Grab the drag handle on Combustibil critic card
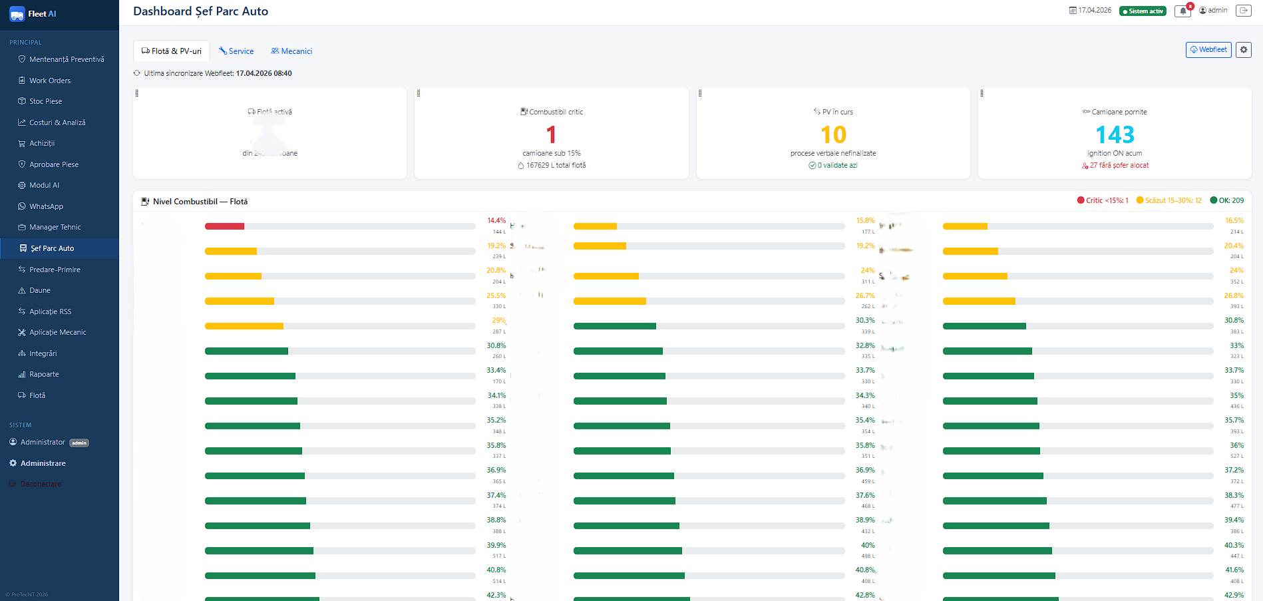 tap(419, 93)
